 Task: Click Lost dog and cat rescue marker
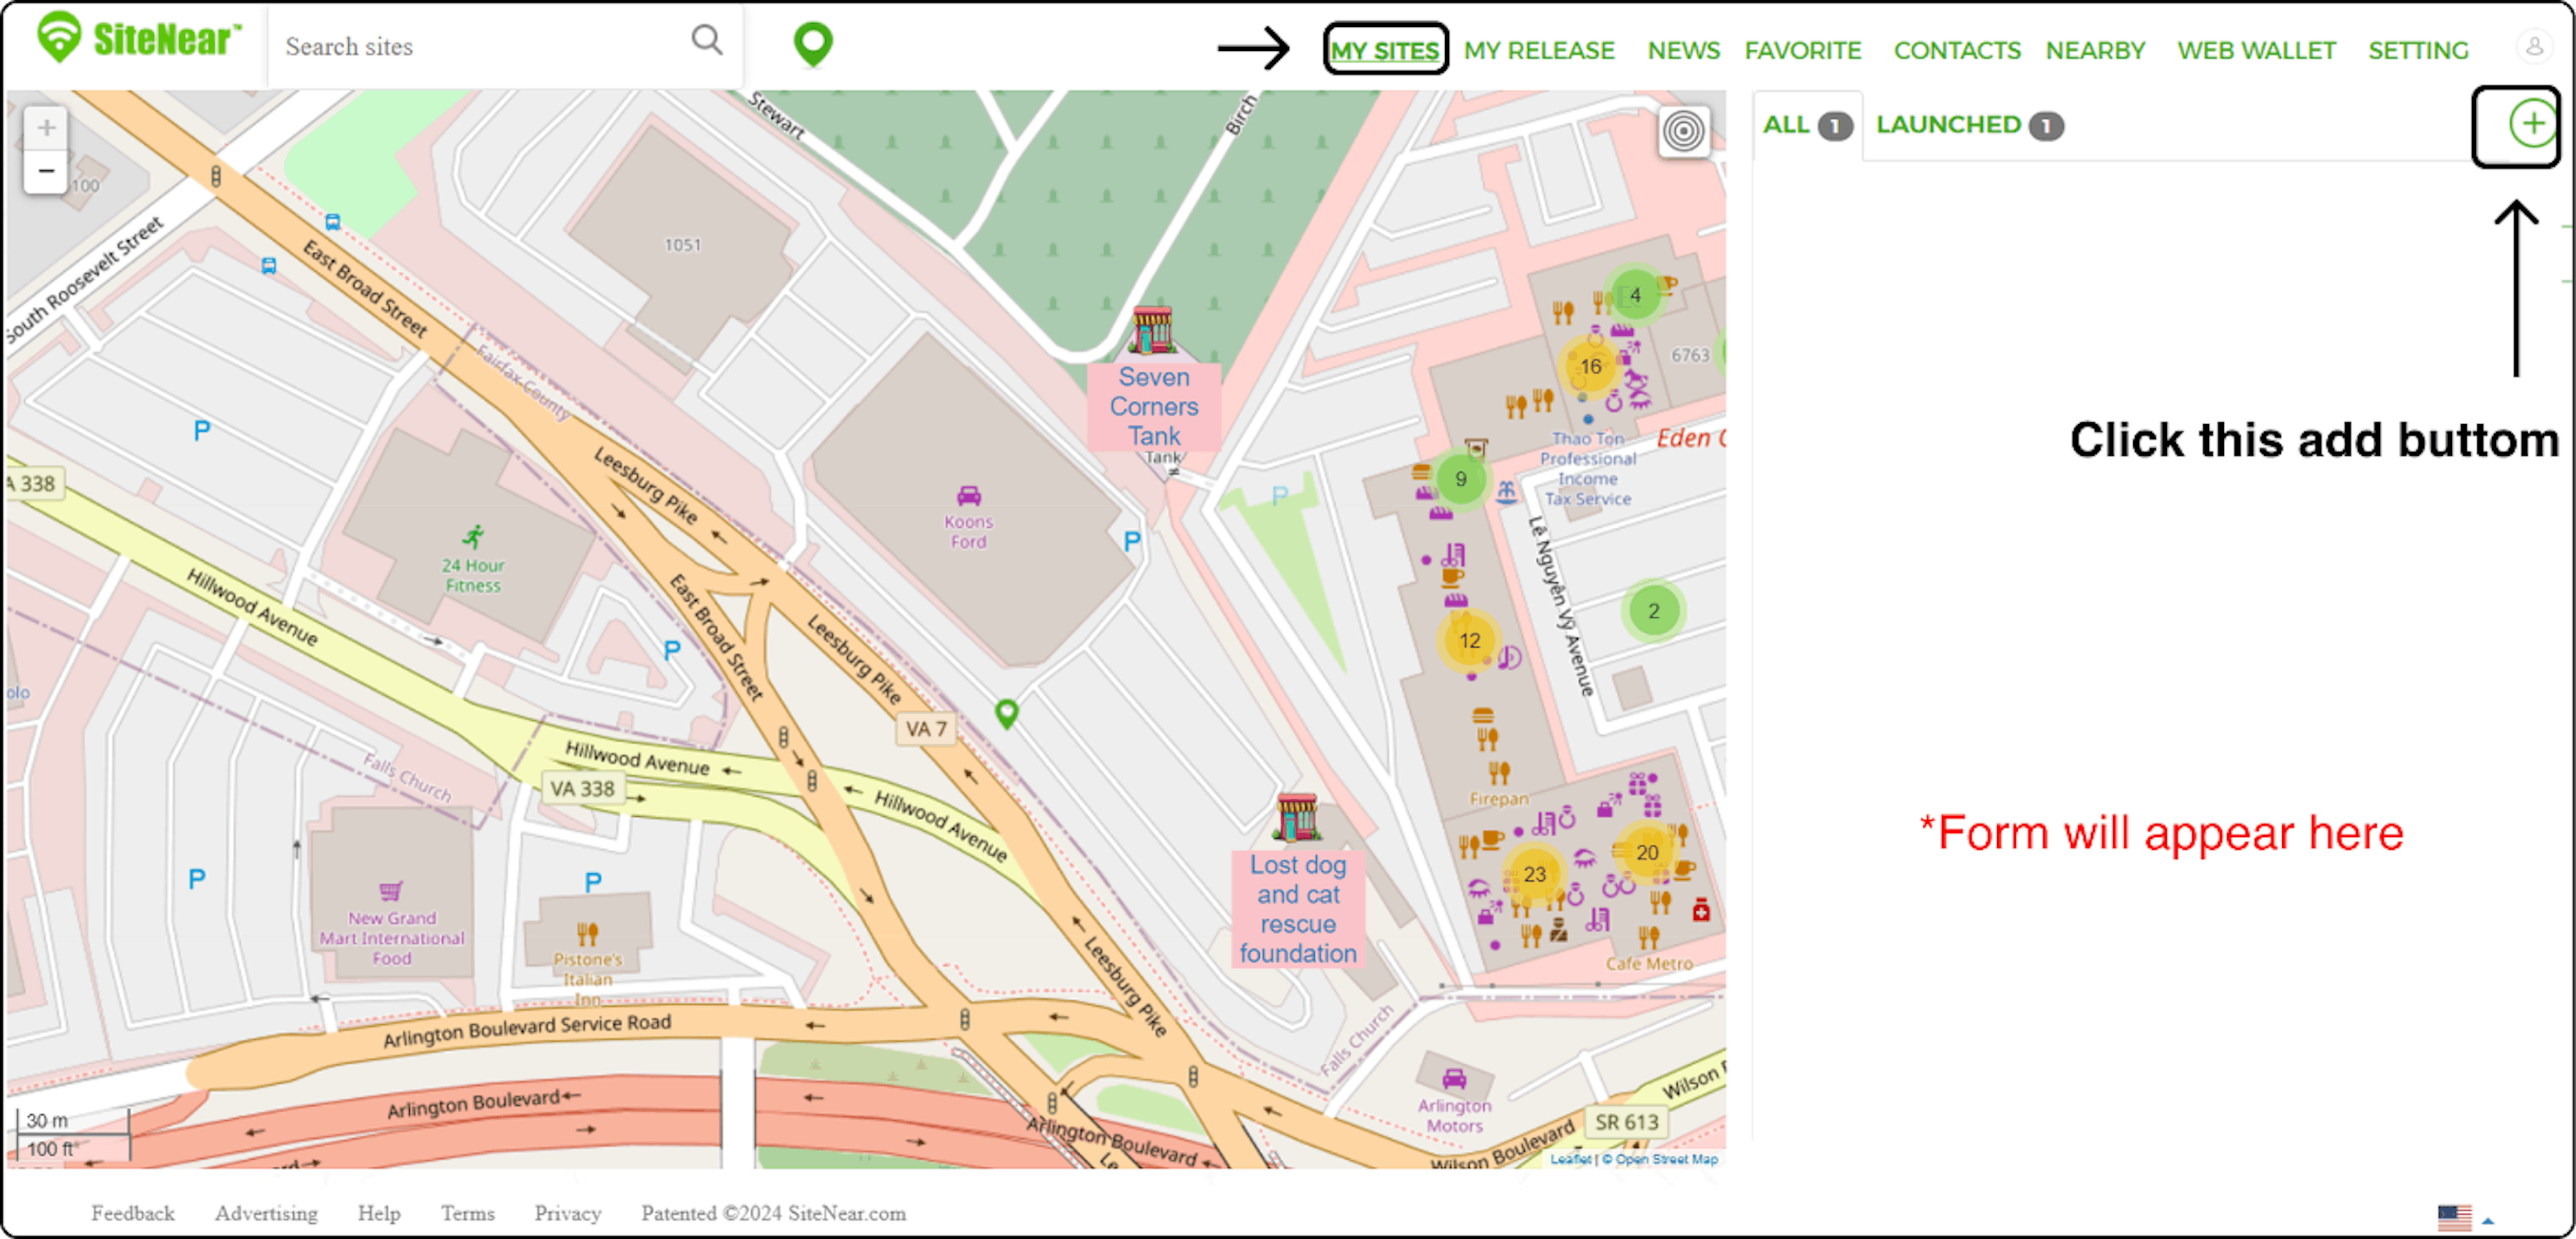(x=1296, y=819)
